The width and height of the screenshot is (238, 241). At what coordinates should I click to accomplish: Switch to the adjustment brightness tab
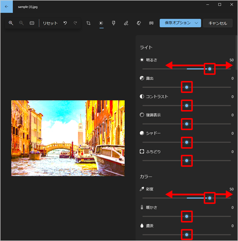(101, 23)
